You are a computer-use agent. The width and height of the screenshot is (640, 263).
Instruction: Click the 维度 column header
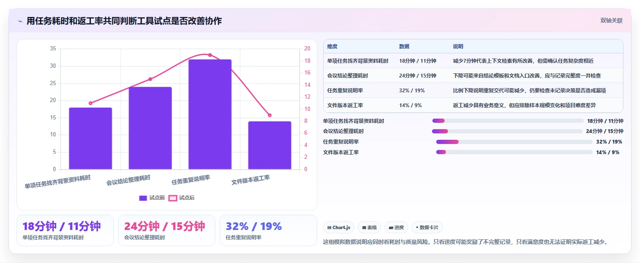(332, 47)
